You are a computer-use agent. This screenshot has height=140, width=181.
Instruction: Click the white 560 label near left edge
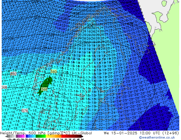tap(13, 74)
